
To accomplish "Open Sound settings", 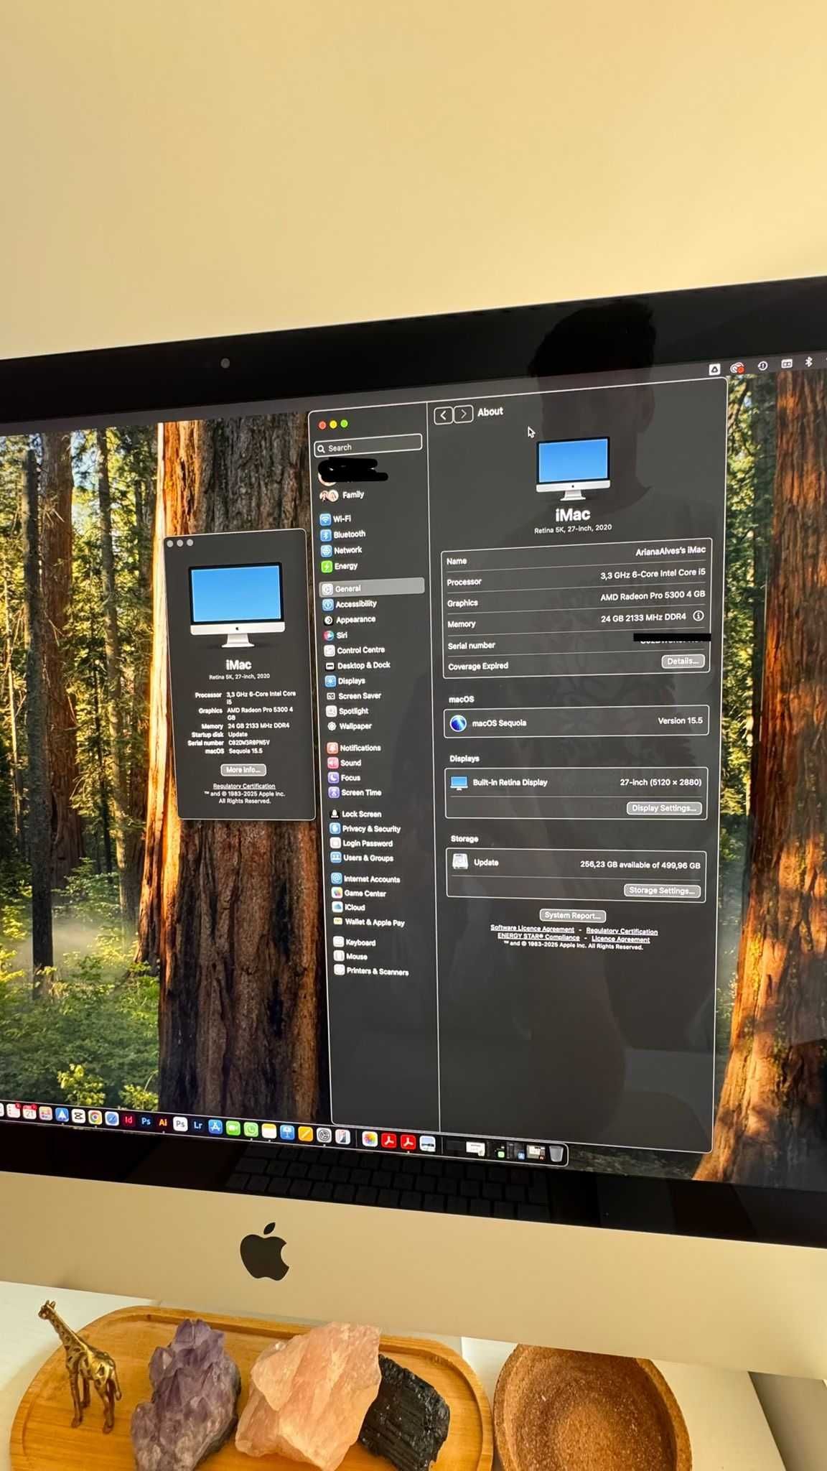I will [345, 763].
